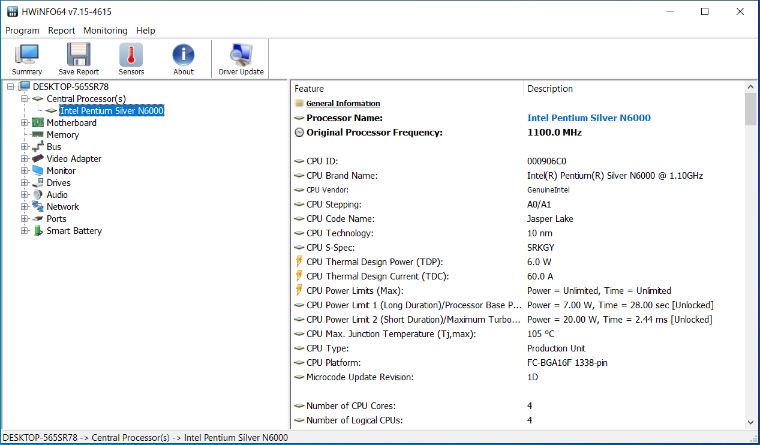760x445 pixels.
Task: Collapse the Central Processor(s) node
Action: point(25,99)
